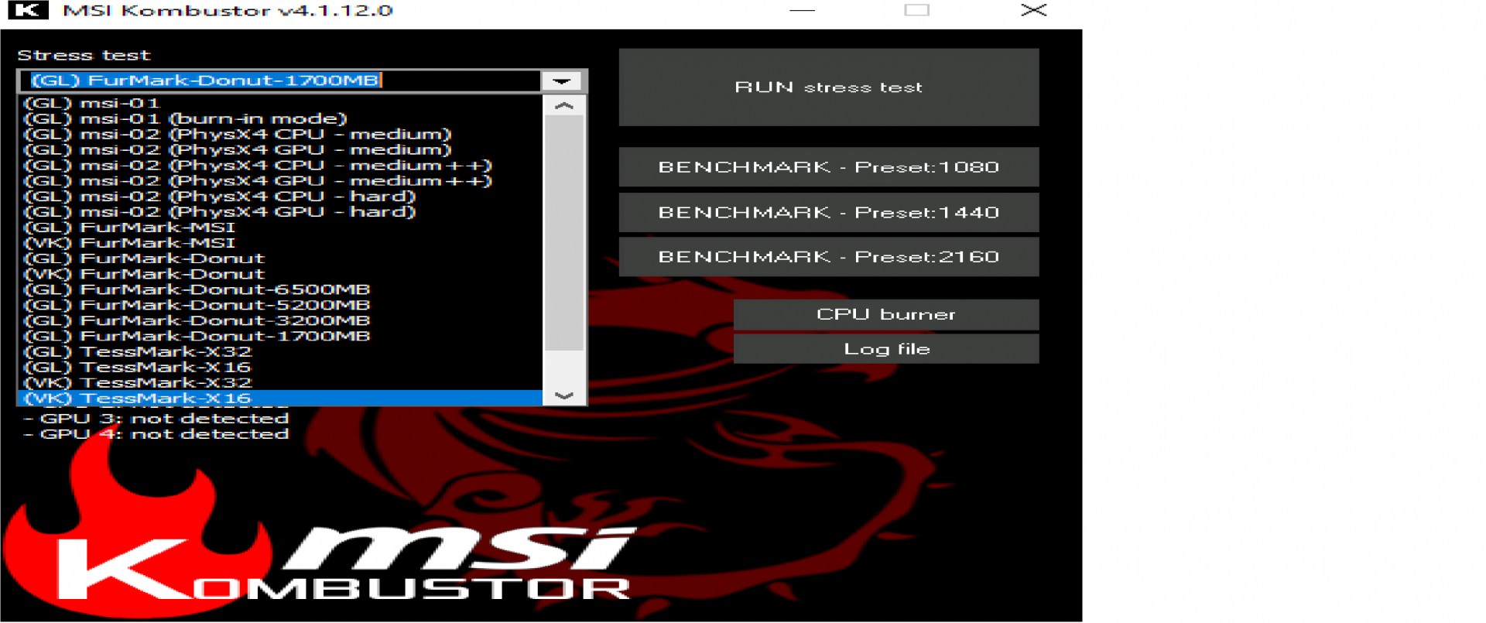Select (GL) msi-01 from the list
This screenshot has width=1486, height=623.
pos(280,103)
